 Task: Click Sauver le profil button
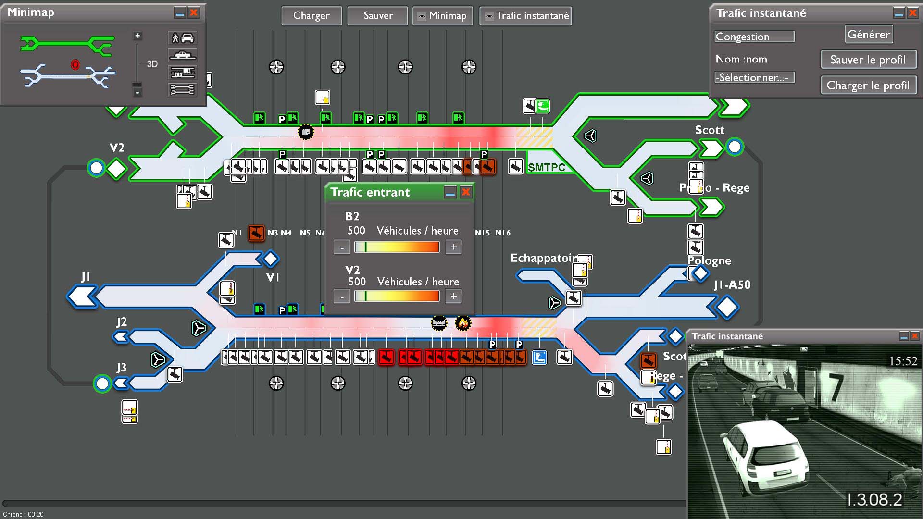868,60
